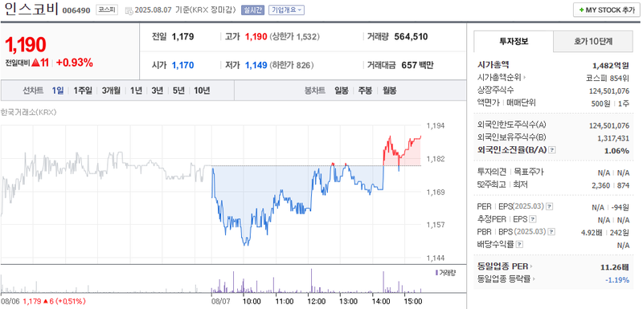The width and height of the screenshot is (643, 309).
Task: Click the 시가 value 1,170
Action: [x=183, y=65]
